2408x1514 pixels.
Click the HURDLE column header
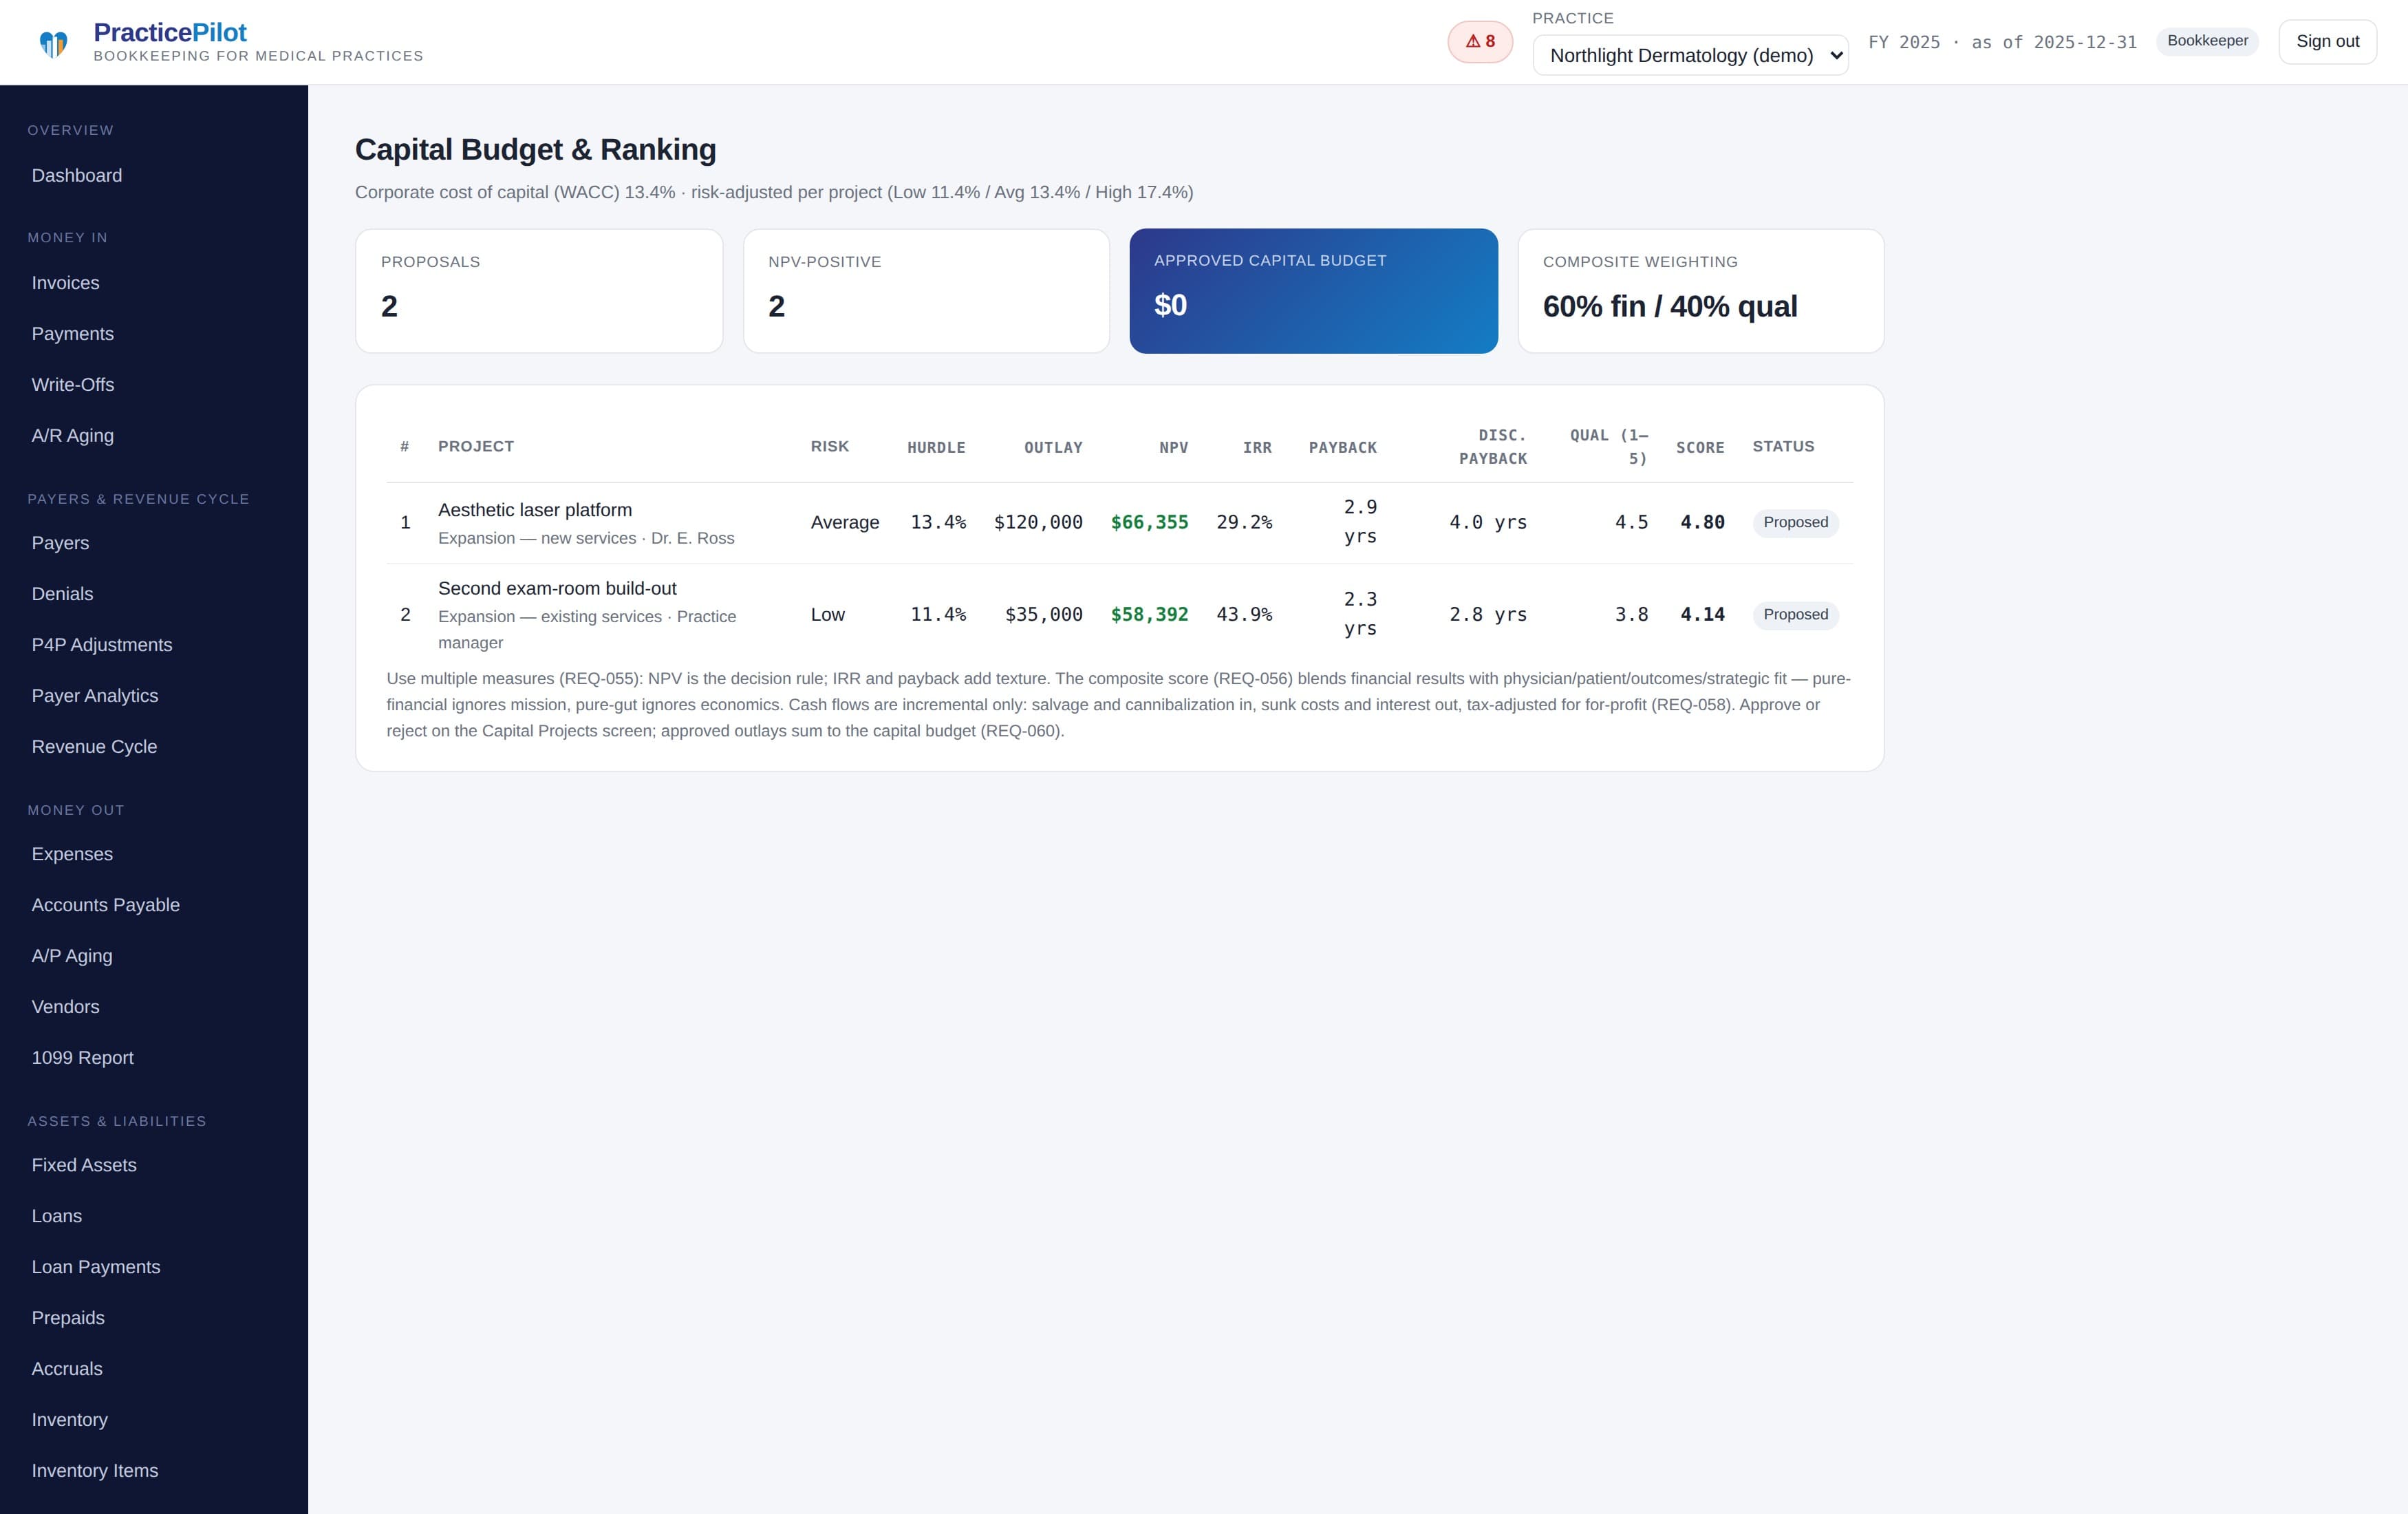(936, 448)
